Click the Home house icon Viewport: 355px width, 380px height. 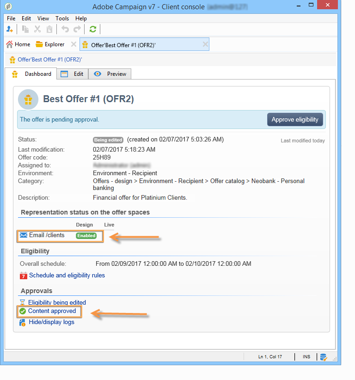(9, 44)
